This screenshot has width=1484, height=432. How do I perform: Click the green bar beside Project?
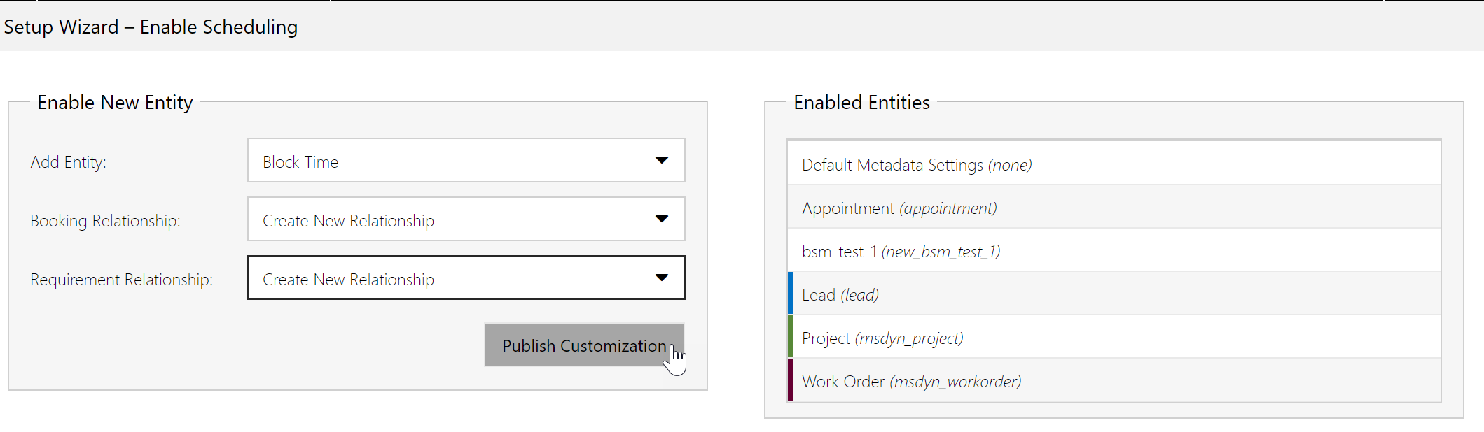tap(790, 337)
